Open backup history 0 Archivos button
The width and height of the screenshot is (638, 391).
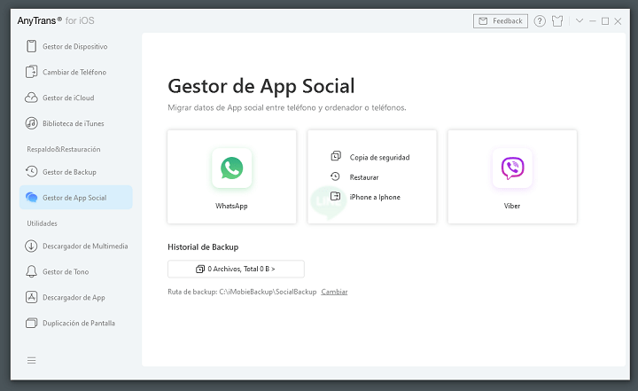236,269
